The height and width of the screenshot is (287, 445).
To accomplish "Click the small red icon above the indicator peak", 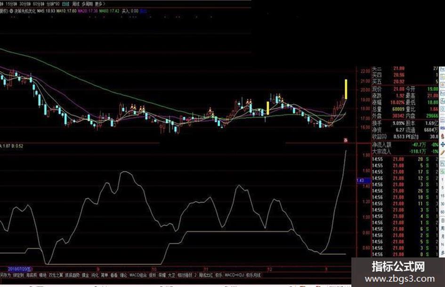I will pyautogui.click(x=346, y=140).
